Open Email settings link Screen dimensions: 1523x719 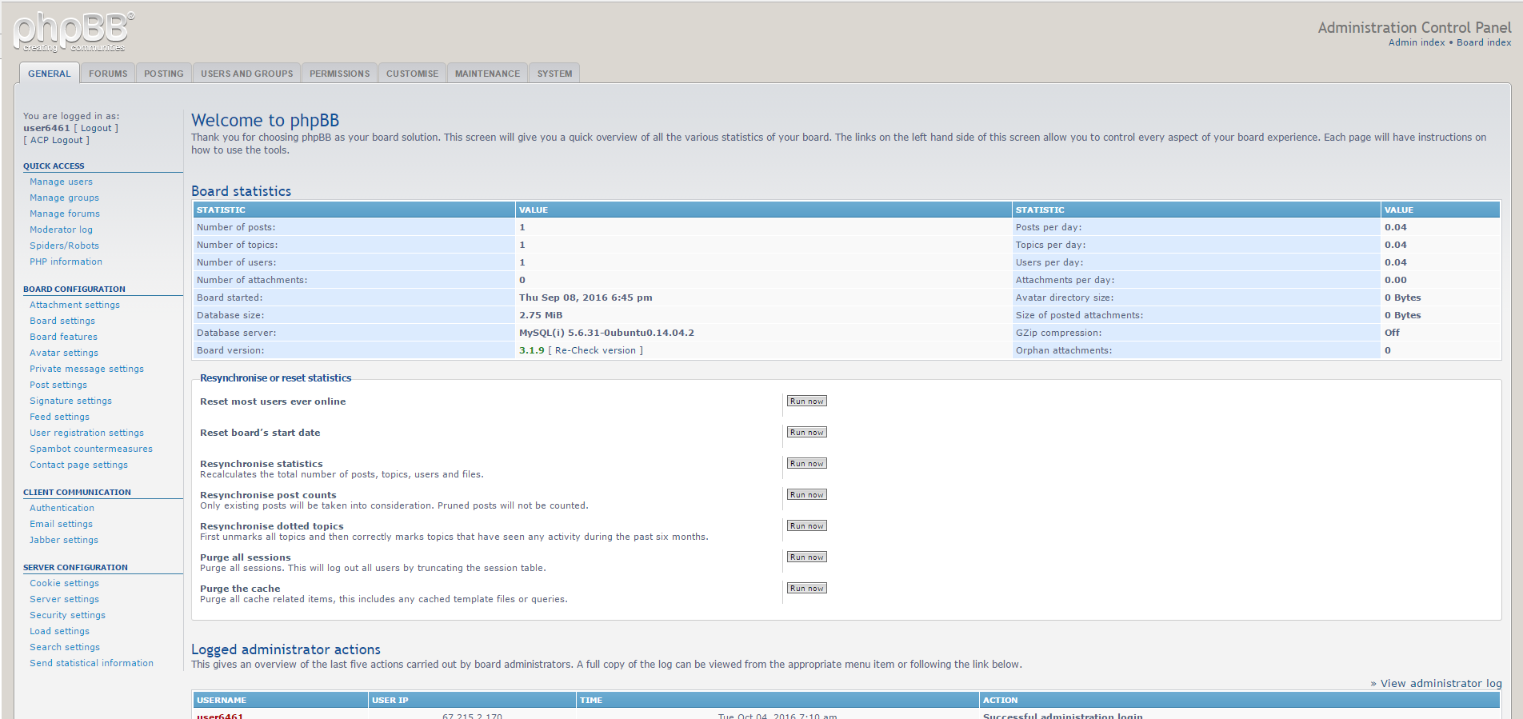click(61, 524)
